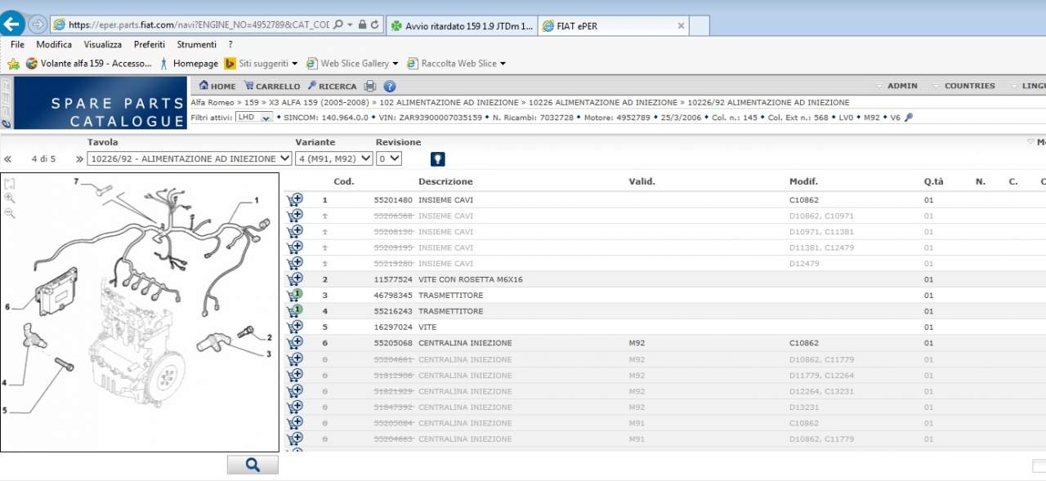The width and height of the screenshot is (1046, 481).
Task: Click Alfa Romeo in breadcrumb
Action: point(213,102)
